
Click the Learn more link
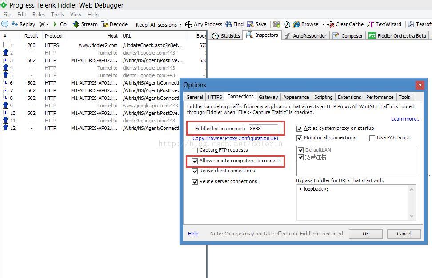pos(405,119)
